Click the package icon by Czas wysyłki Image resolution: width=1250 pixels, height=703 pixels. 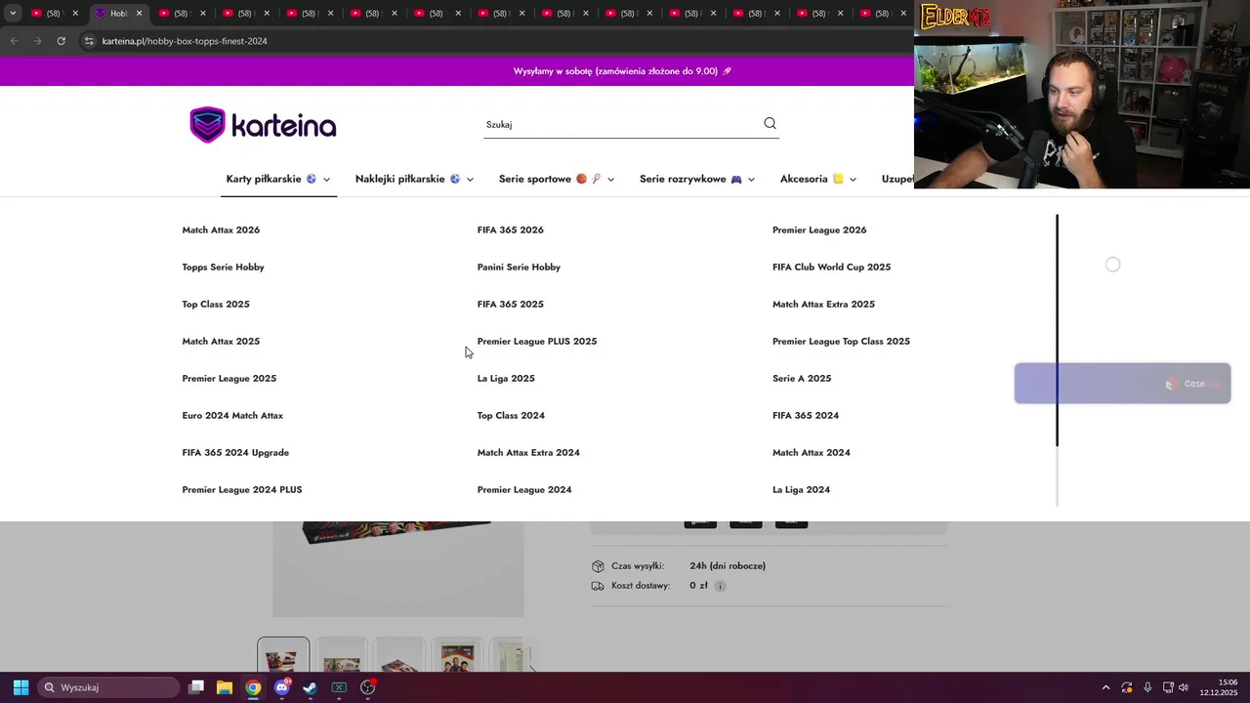tap(598, 566)
